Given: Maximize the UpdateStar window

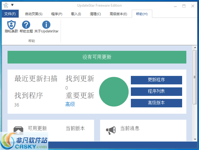Looking at the screenshot, I should click(184, 6).
